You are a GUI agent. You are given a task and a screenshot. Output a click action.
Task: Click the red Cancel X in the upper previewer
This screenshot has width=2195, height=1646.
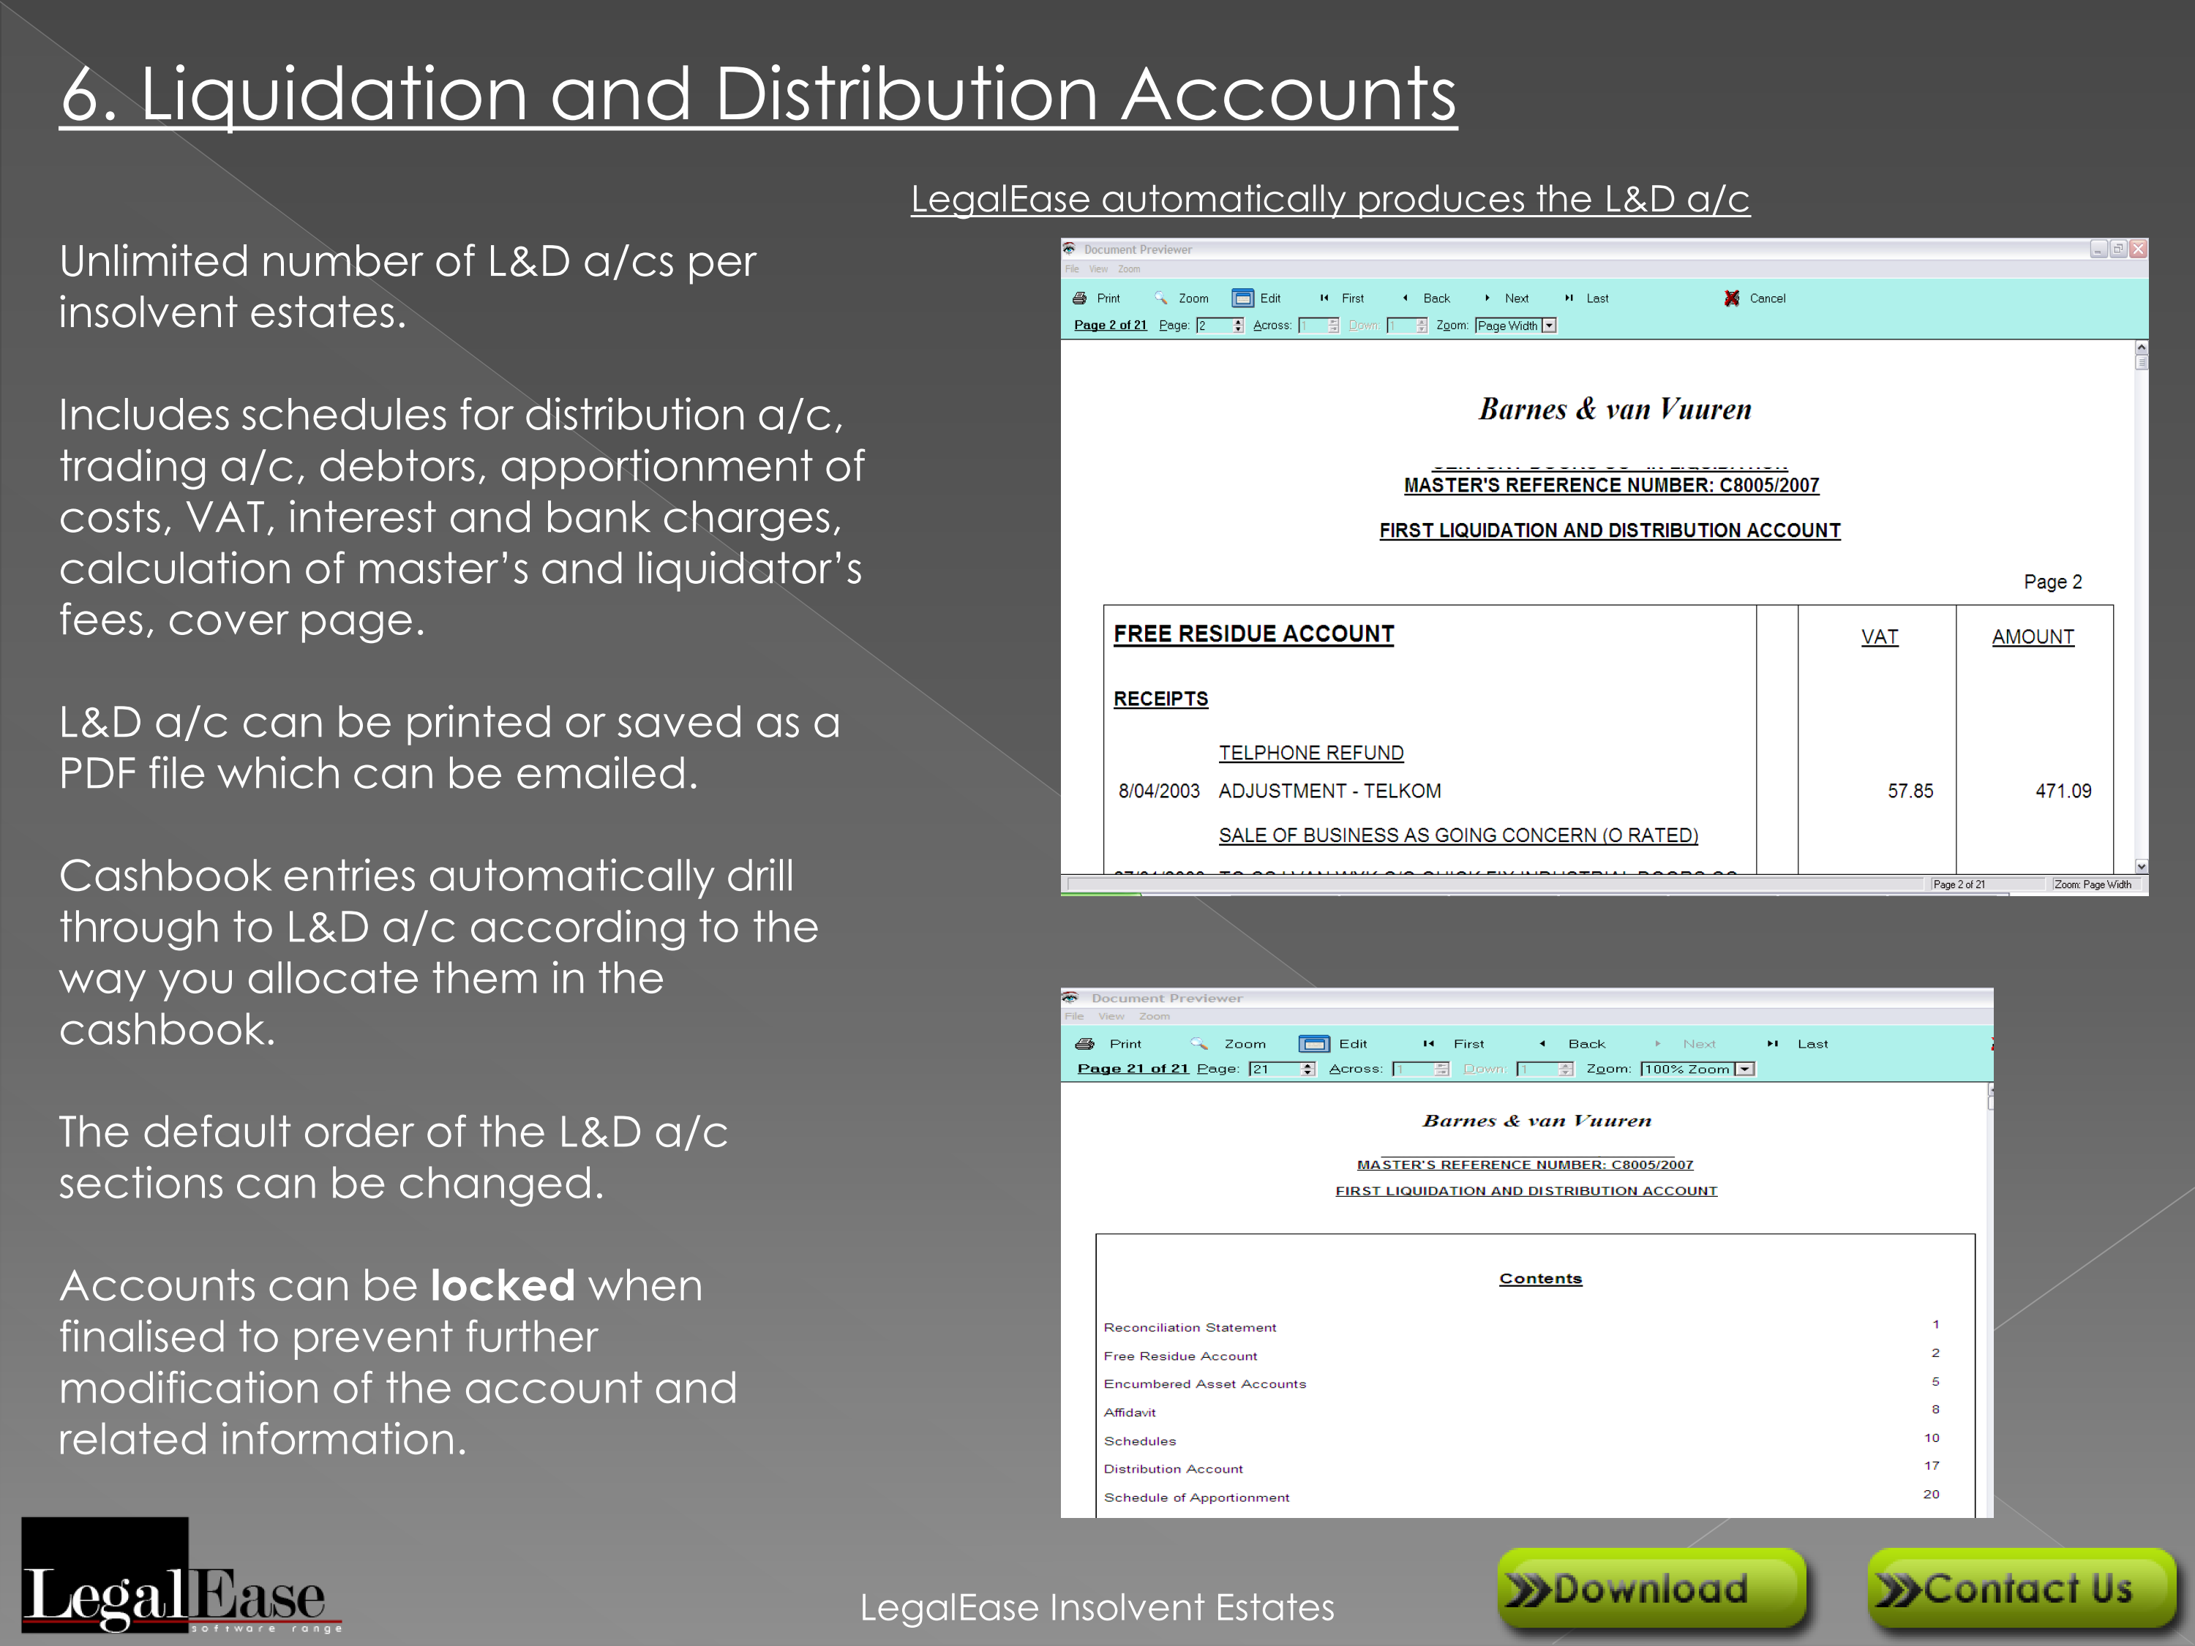(x=1732, y=298)
